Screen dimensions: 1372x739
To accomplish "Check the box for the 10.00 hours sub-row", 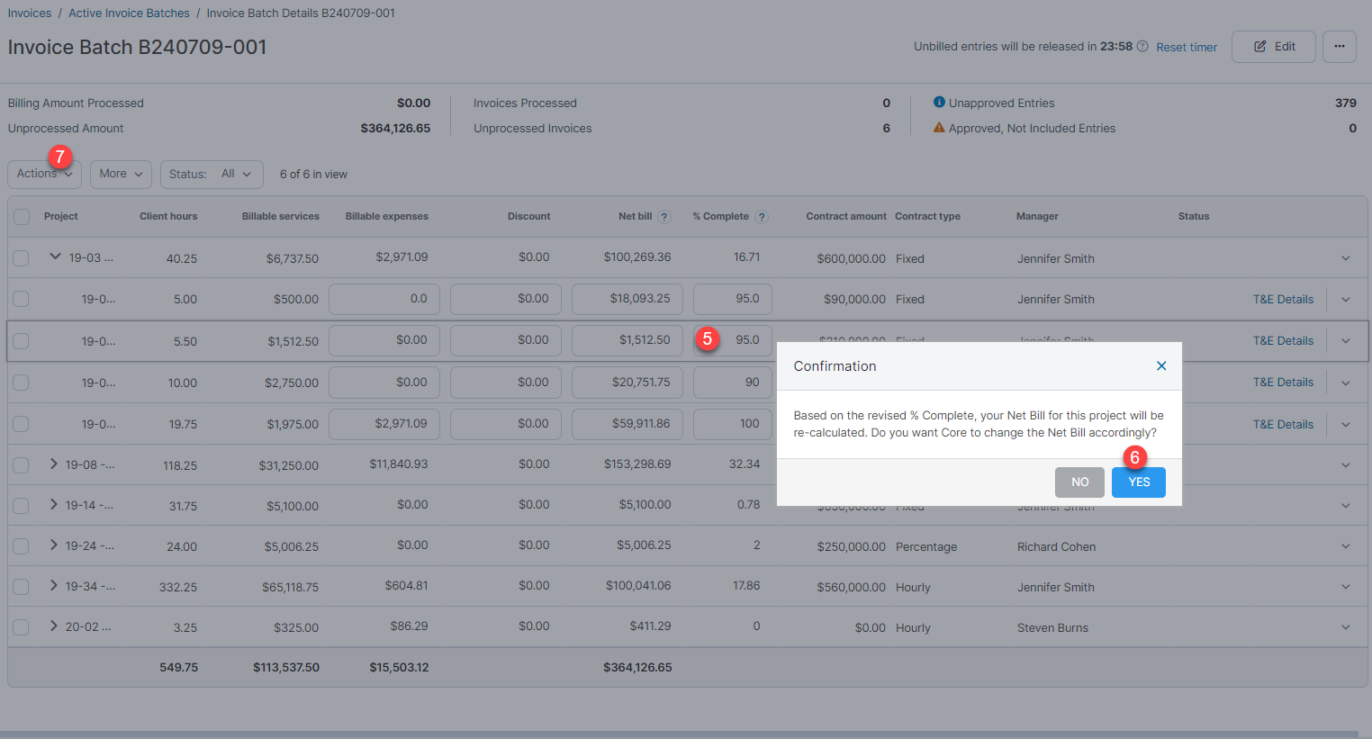I will pyautogui.click(x=21, y=383).
